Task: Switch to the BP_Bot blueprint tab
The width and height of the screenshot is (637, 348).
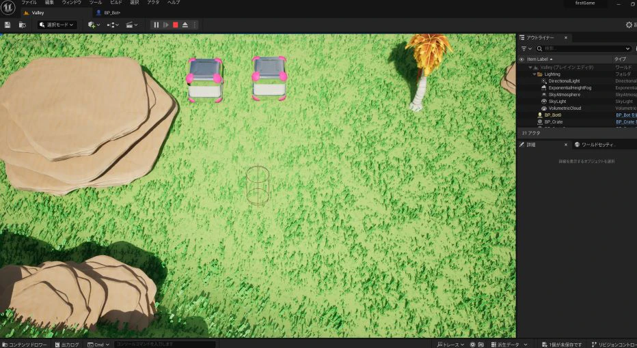Action: pyautogui.click(x=112, y=12)
